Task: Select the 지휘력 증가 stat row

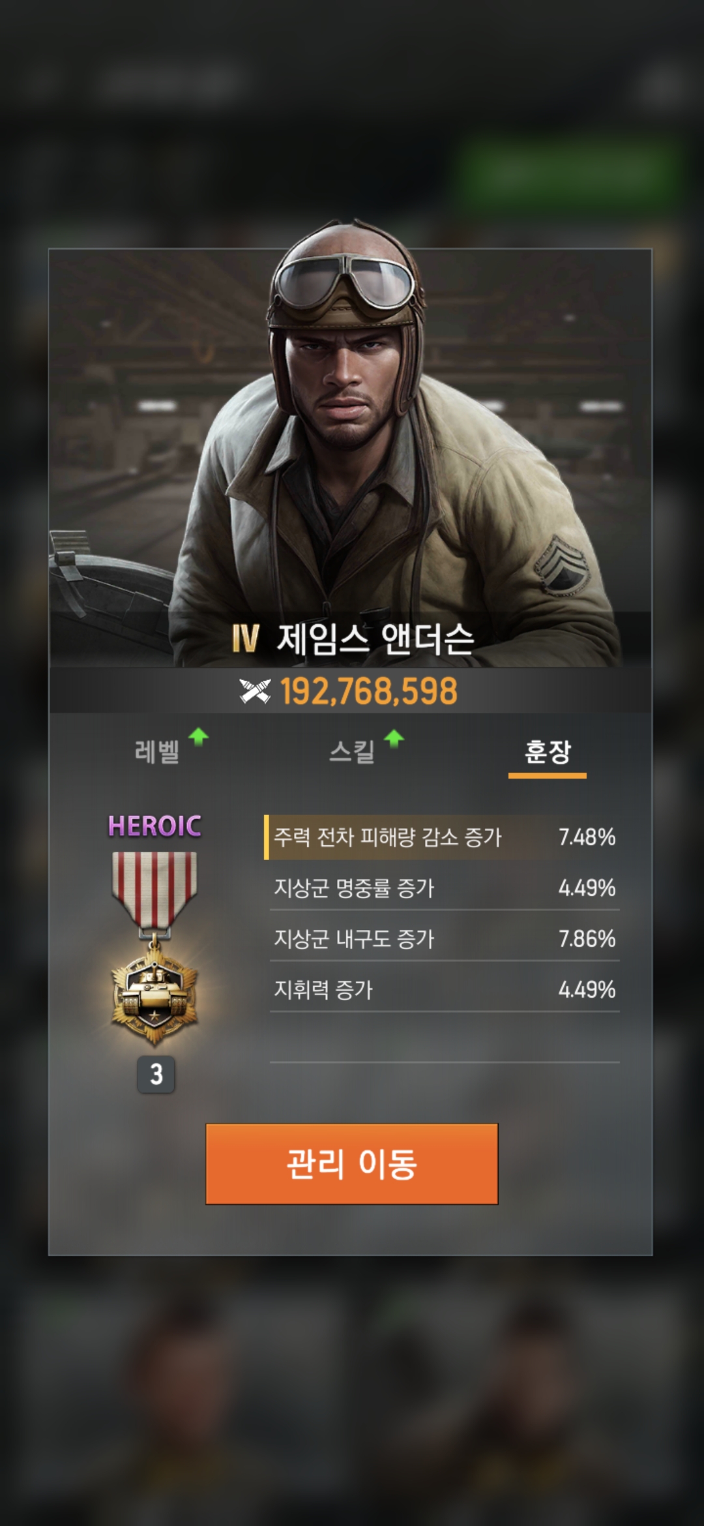Action: [x=445, y=989]
